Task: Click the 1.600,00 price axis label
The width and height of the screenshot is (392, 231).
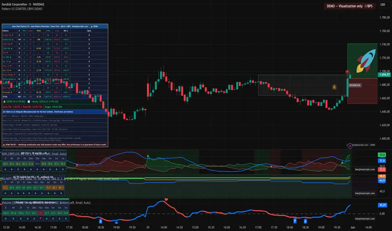Action: [384, 139]
